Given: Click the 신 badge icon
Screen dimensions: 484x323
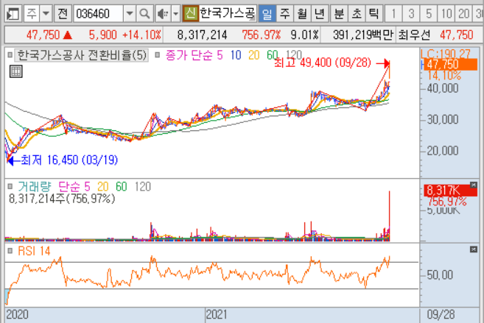Looking at the screenshot, I should pyautogui.click(x=191, y=13).
